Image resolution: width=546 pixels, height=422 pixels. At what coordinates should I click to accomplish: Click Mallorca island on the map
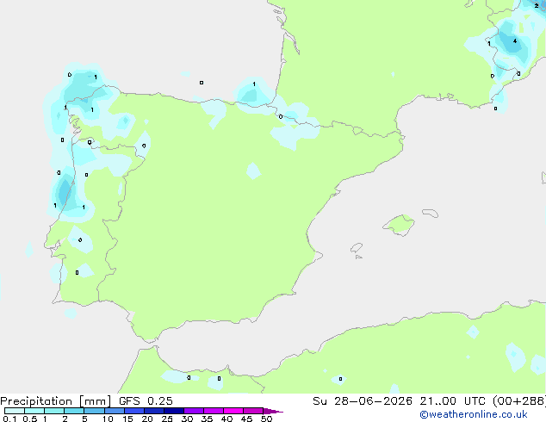pyautogui.click(x=399, y=225)
